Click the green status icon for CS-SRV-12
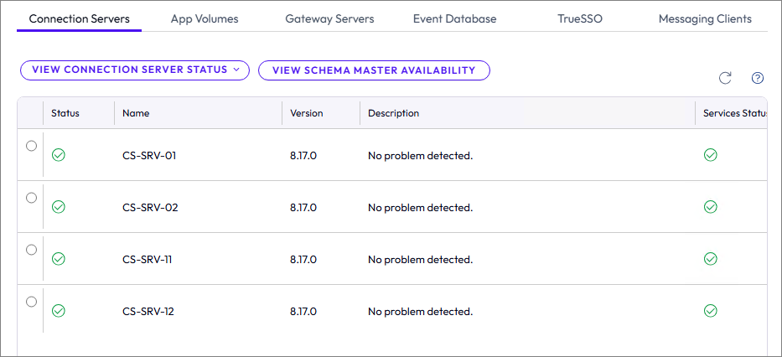782x357 pixels. (59, 311)
